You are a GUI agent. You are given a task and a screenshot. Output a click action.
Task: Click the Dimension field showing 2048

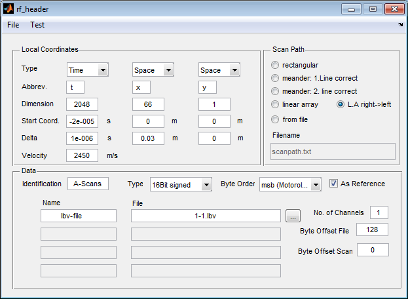point(82,104)
